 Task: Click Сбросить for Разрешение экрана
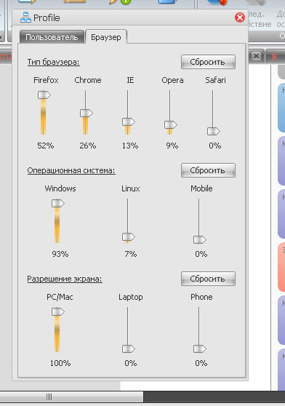(x=208, y=279)
